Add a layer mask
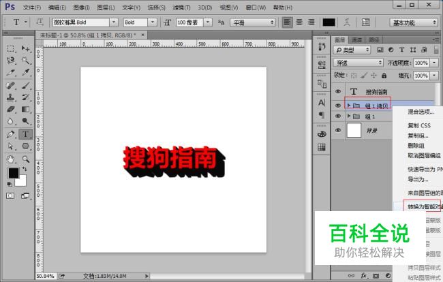 376,275
